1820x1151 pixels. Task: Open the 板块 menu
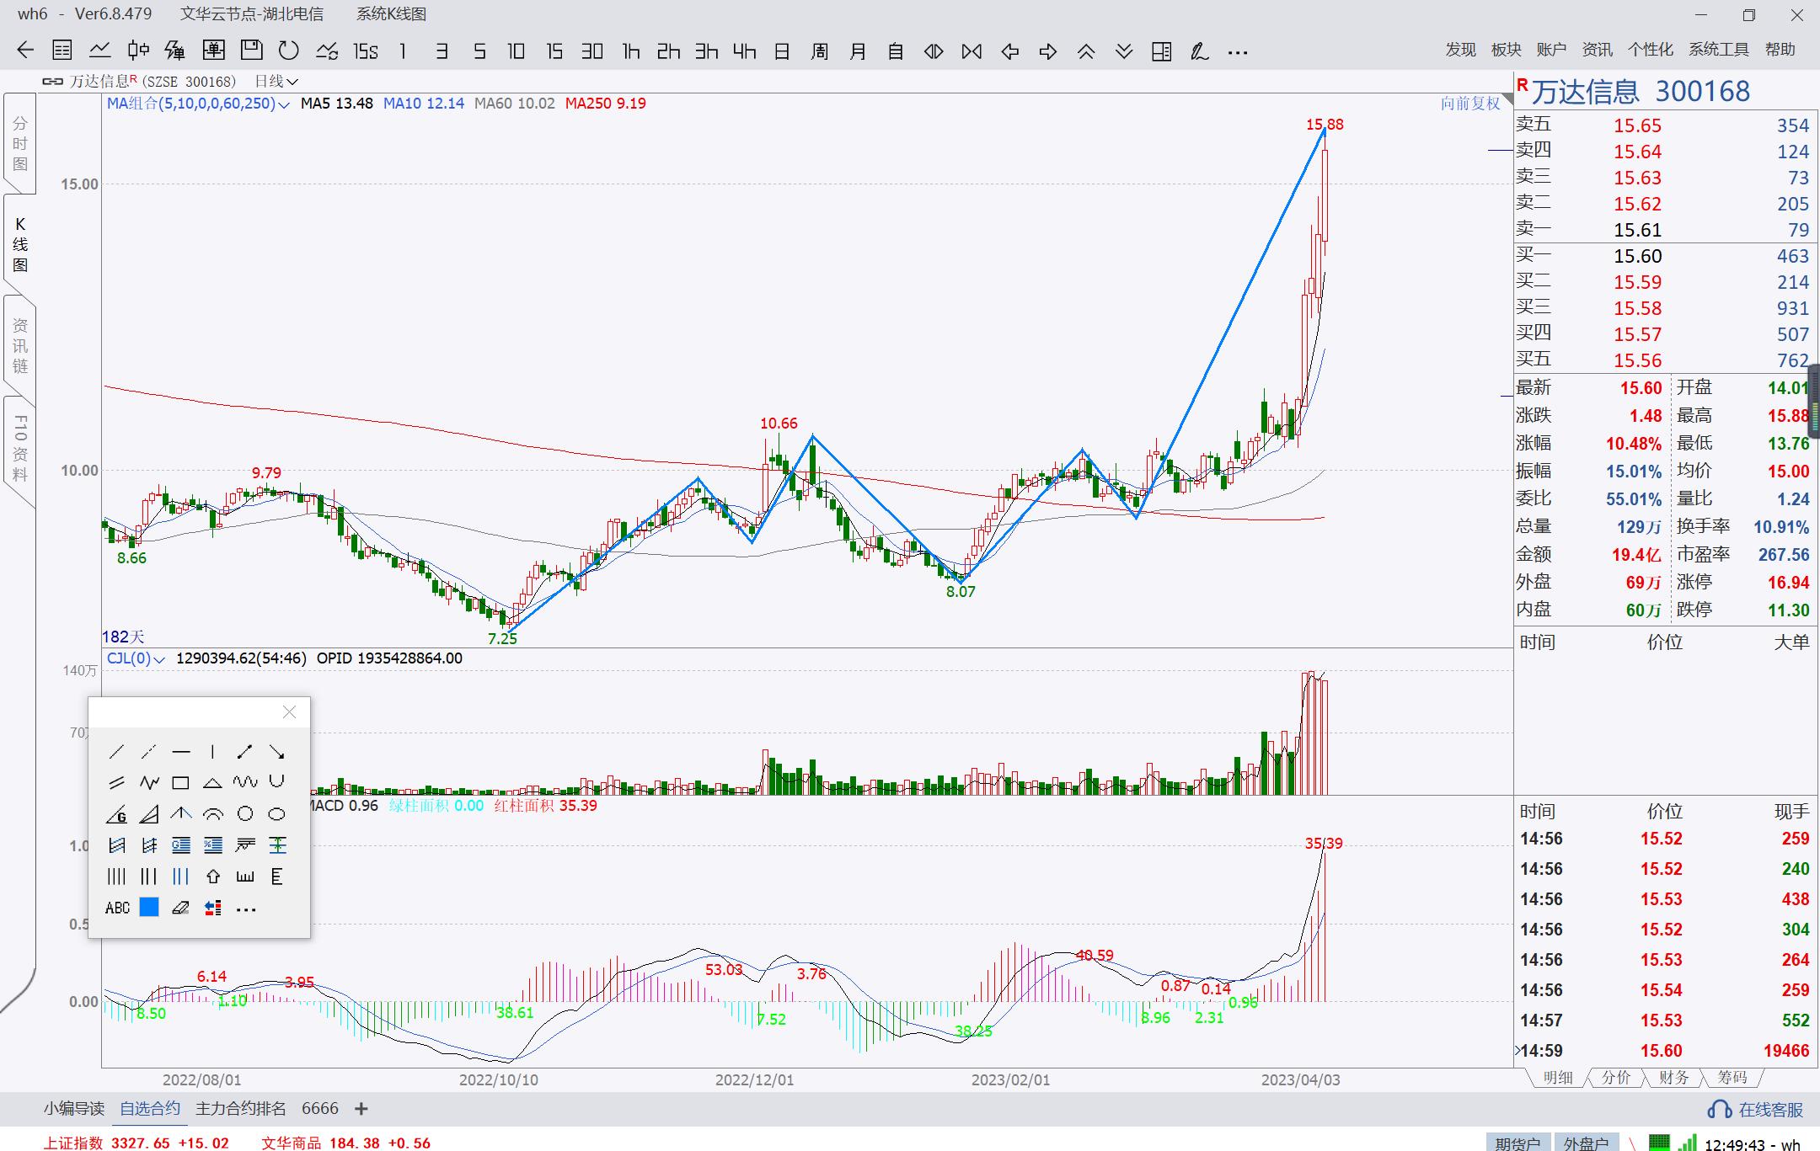tap(1506, 50)
